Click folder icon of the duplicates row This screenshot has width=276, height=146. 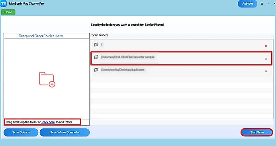(96, 70)
